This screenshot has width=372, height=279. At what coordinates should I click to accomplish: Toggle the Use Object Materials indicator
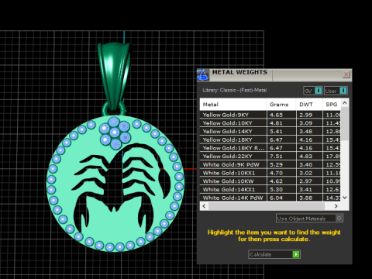(339, 219)
